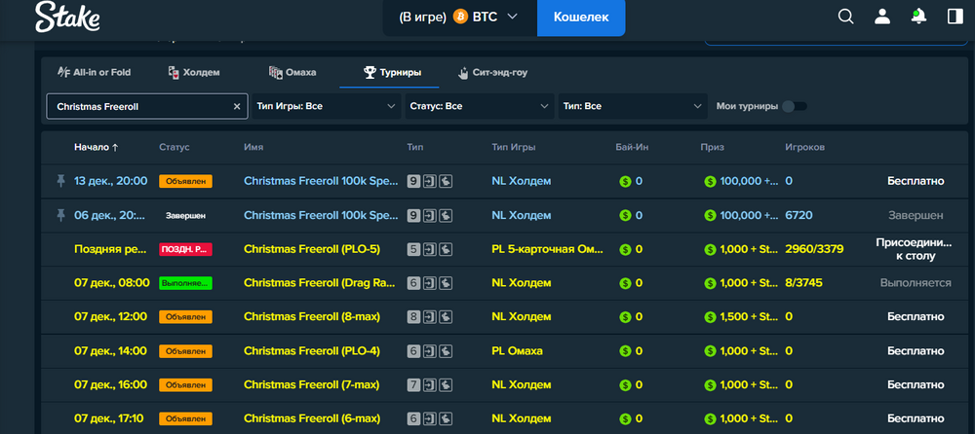Expand the Статус filter dropdown
Viewport: 975px width, 434px height.
[x=479, y=106]
